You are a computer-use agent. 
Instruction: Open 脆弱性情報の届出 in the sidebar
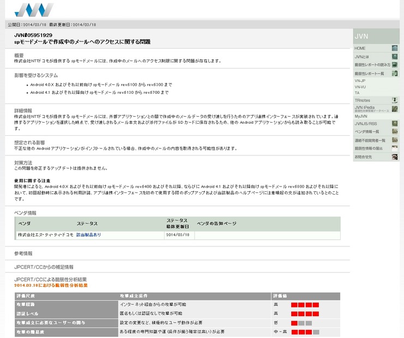coord(369,148)
